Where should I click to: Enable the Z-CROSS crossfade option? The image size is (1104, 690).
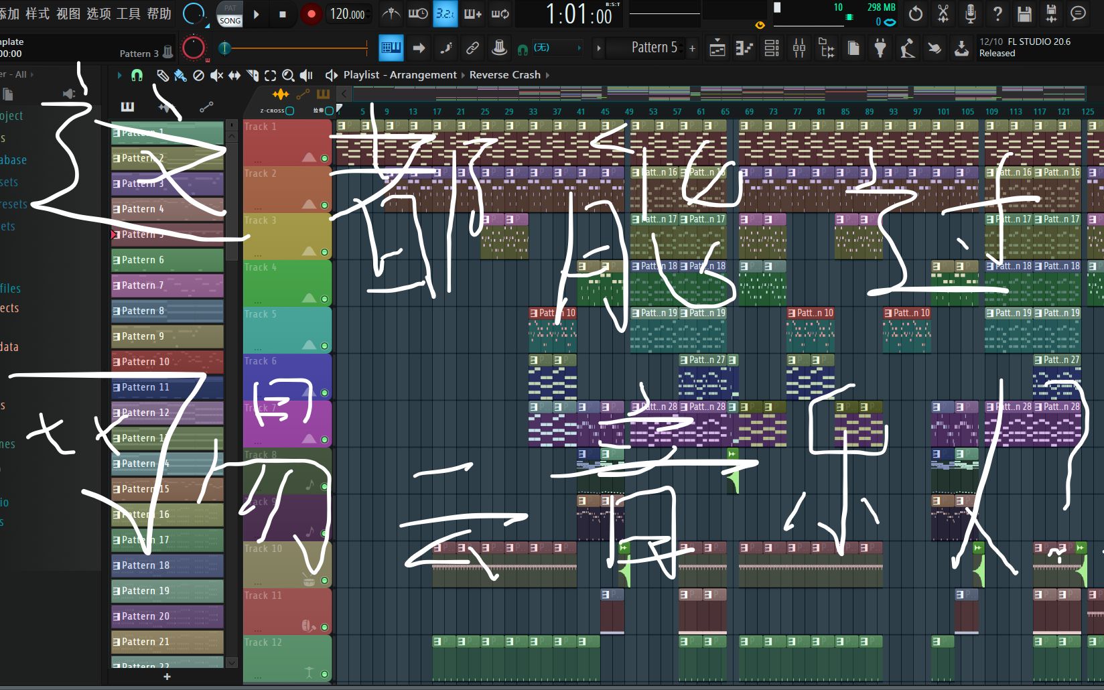pyautogui.click(x=289, y=111)
